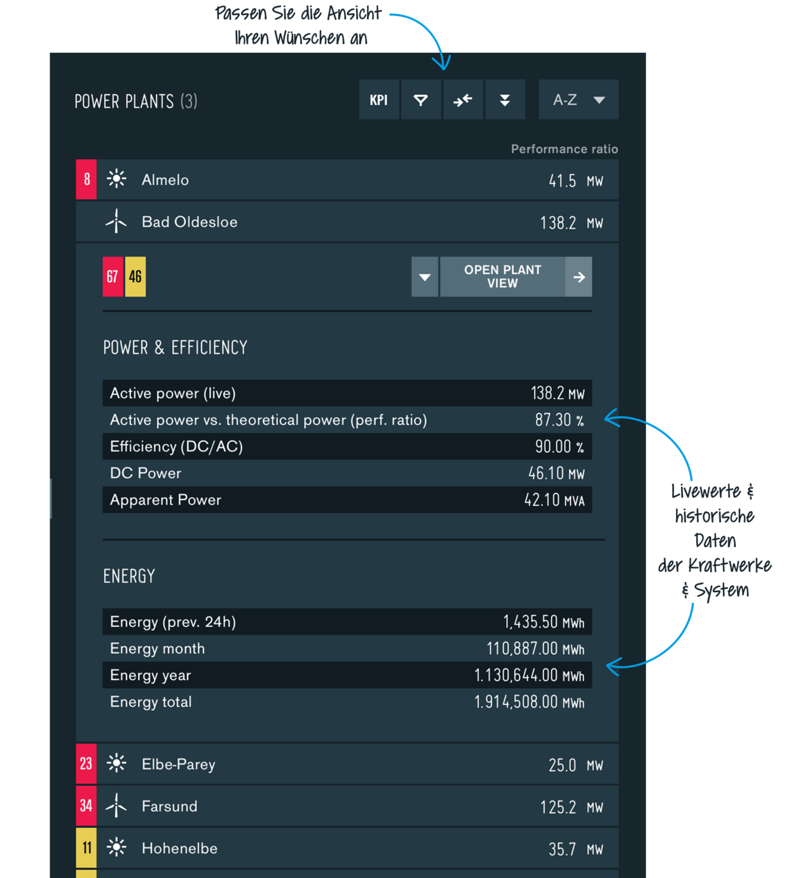Click the red 23 badge on Elbe-Parey

pos(86,763)
